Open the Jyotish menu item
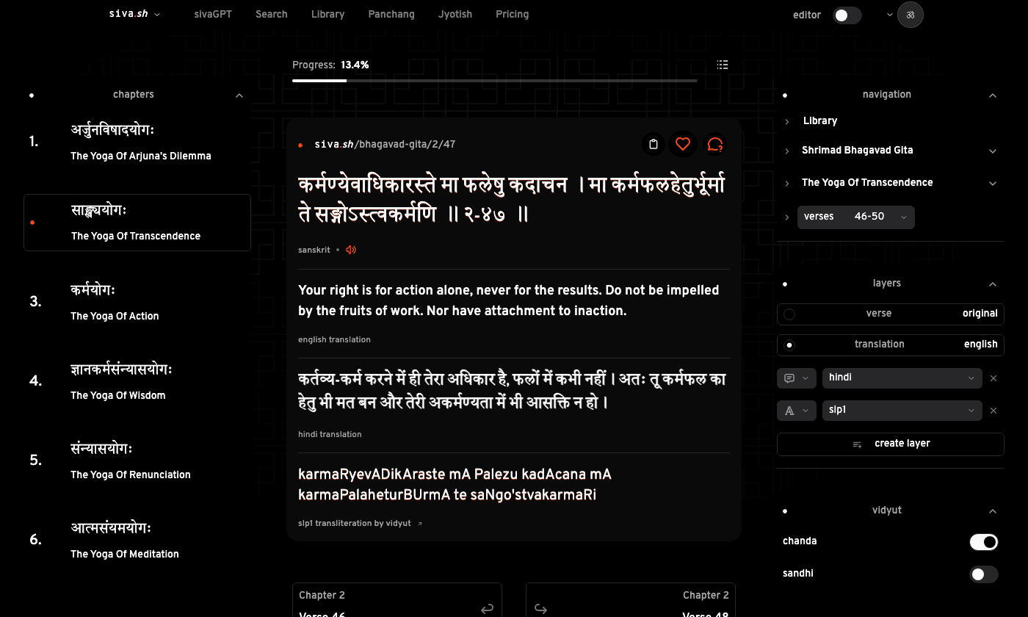Screen dimensions: 1028x617 [455, 15]
